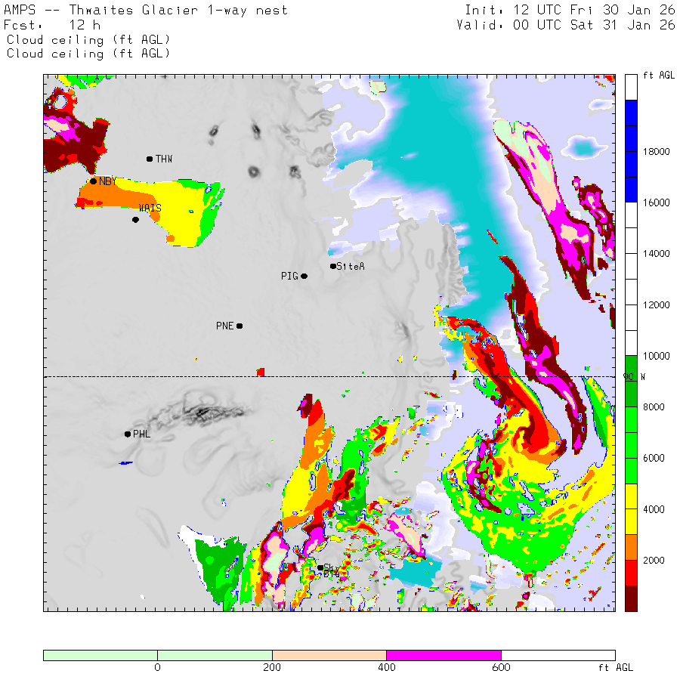Pick the dark green segment near 10000
Image resolution: width=680 pixels, height=680 pixels.
pyautogui.click(x=631, y=382)
